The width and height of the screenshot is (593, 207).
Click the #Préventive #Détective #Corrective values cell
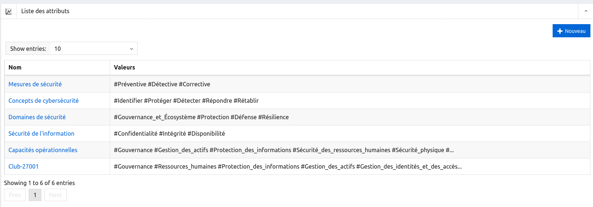click(162, 84)
